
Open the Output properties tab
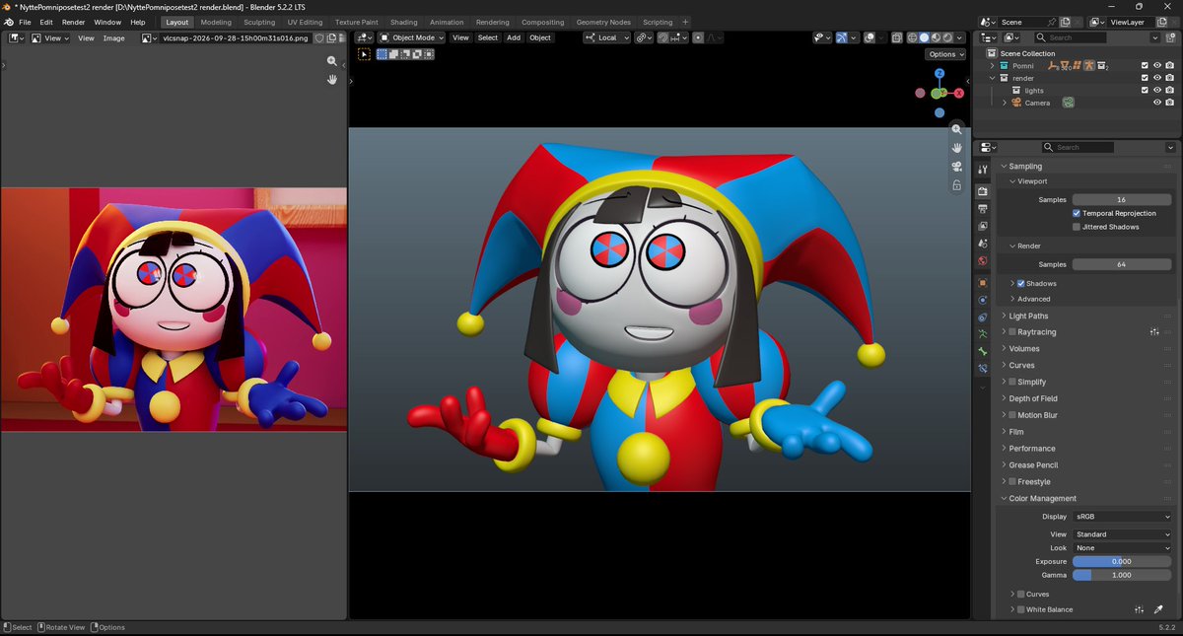982,208
